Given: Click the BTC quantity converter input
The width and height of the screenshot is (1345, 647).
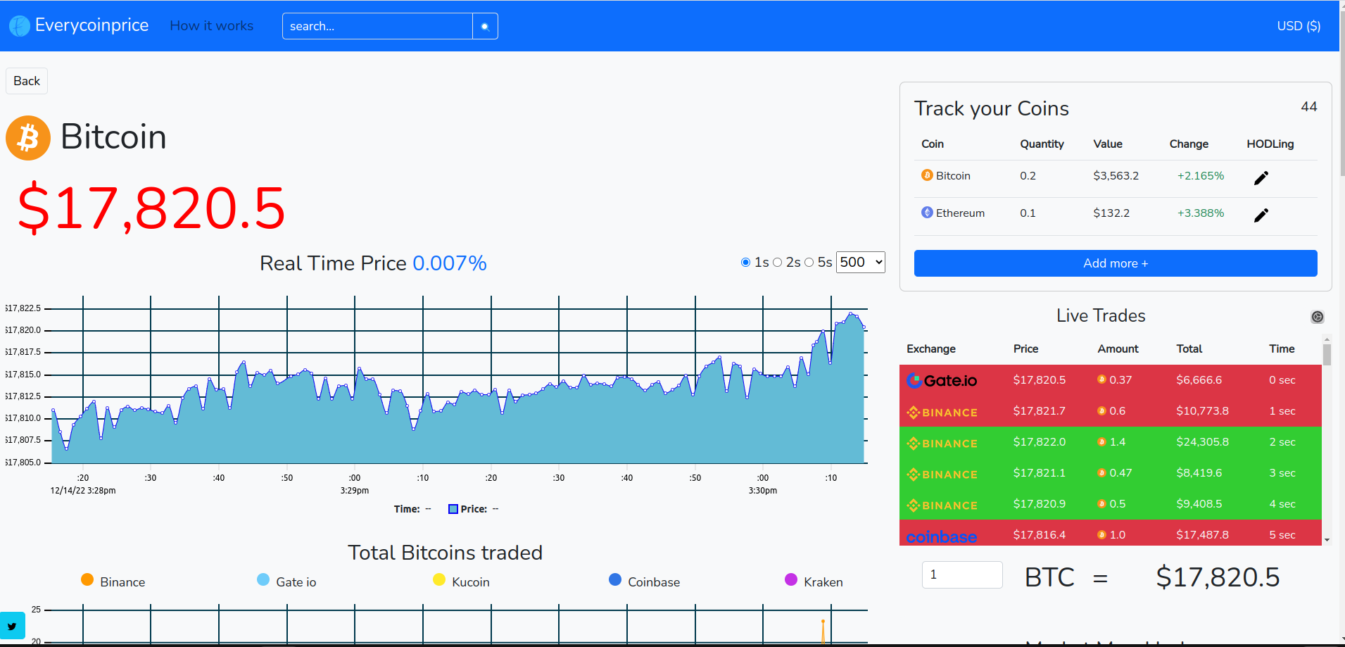Looking at the screenshot, I should tap(962, 574).
